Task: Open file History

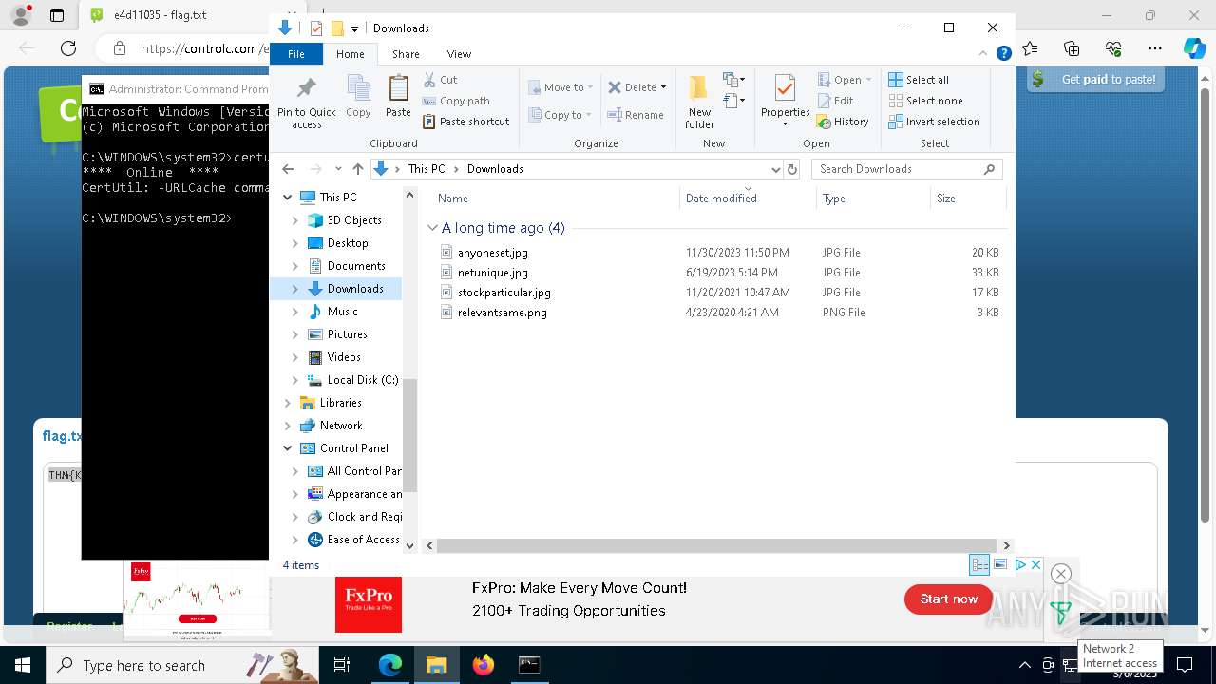Action: 843,122
